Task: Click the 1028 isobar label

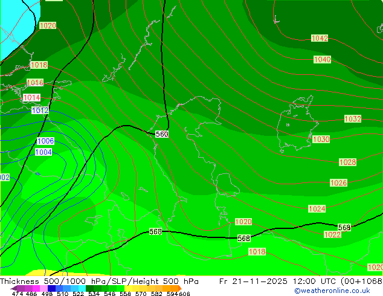Action: (x=347, y=162)
